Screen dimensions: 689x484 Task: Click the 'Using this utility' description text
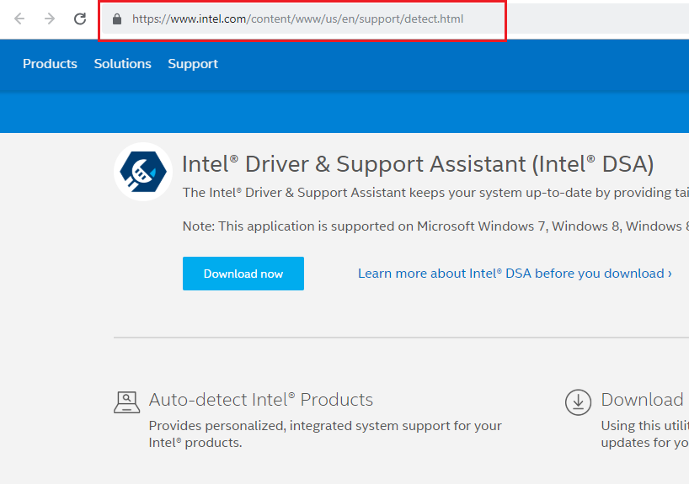point(644,426)
